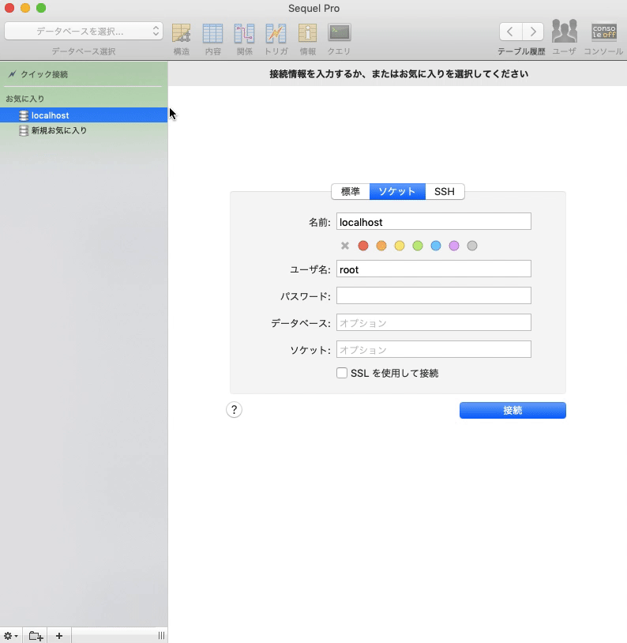Screen dimensions: 627x643
Task: Go forward in table history
Action: pos(533,32)
